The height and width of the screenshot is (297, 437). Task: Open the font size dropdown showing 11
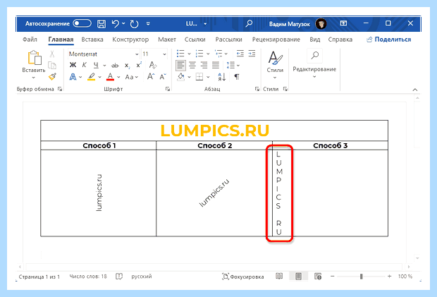click(x=164, y=54)
